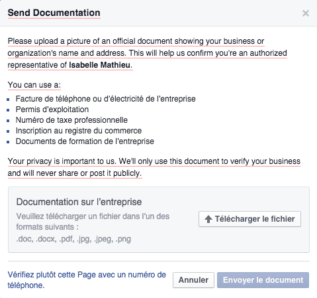Open the phone number verification link

[87, 280]
